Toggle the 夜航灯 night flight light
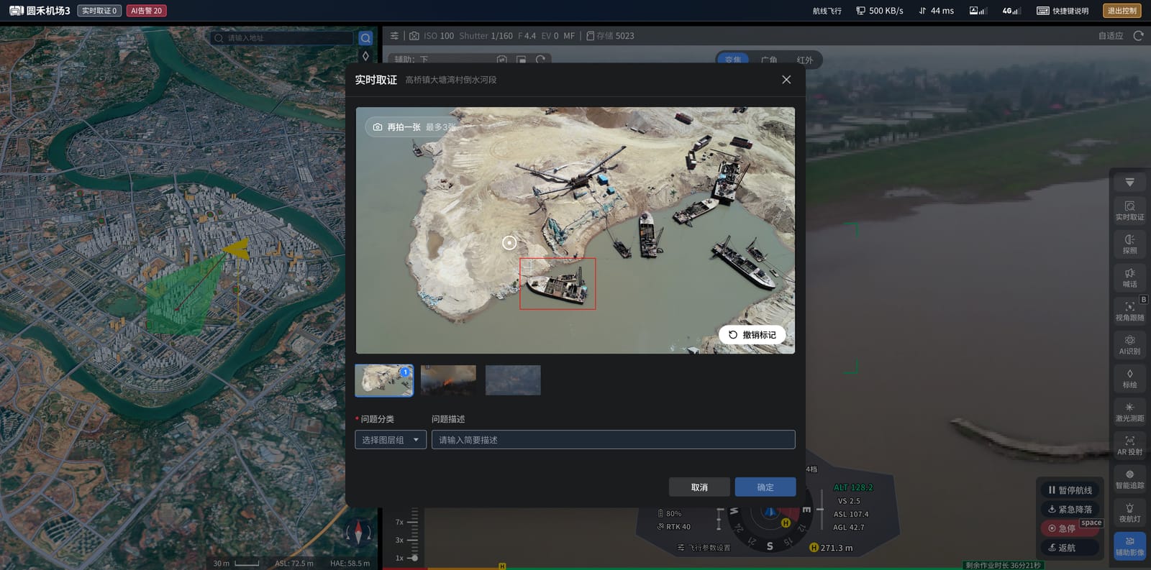Image resolution: width=1151 pixels, height=570 pixels. pyautogui.click(x=1129, y=512)
